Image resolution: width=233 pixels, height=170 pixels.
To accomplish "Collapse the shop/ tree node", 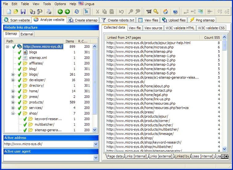I will click(13, 114).
